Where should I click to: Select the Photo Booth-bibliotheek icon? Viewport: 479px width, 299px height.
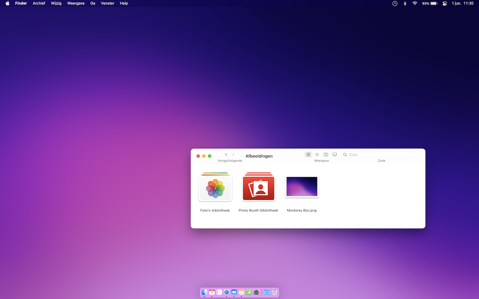[259, 187]
